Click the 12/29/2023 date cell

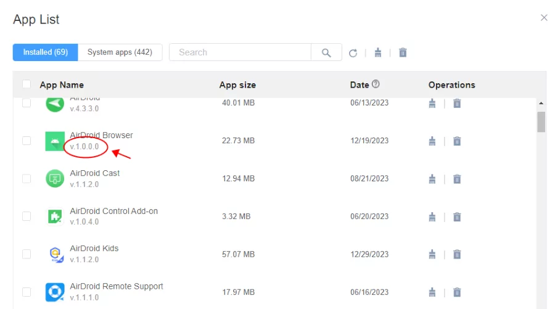369,254
